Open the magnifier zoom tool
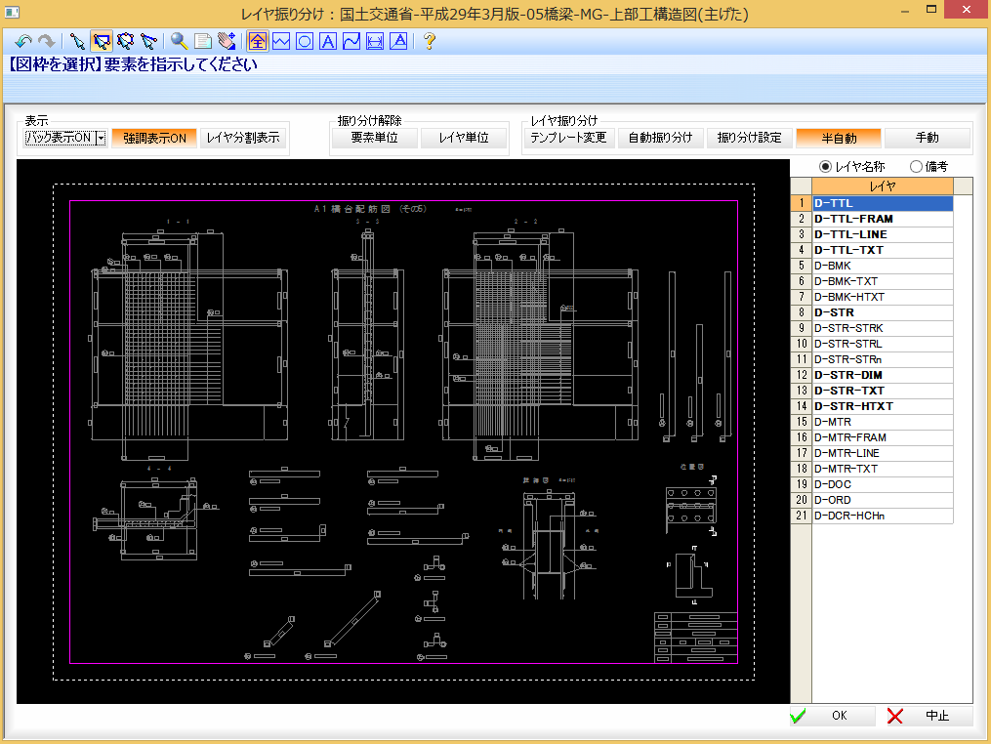 coord(180,42)
